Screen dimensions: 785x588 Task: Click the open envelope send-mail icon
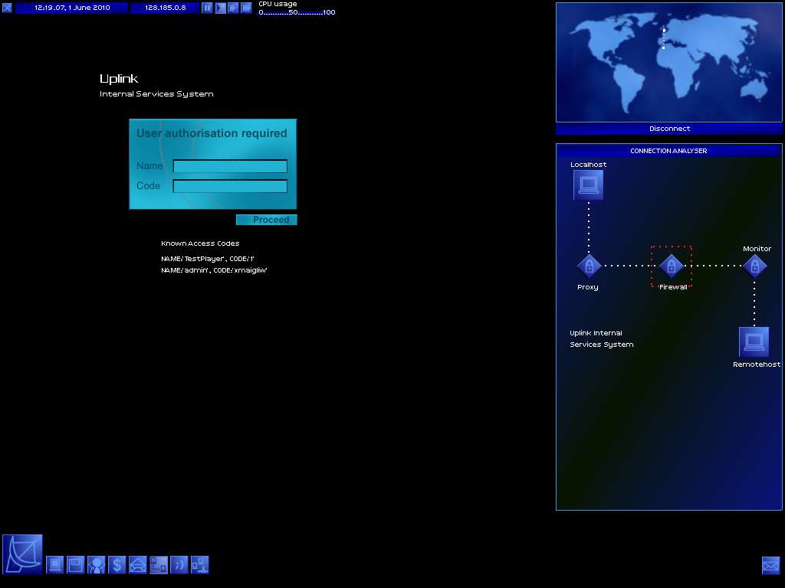point(137,565)
